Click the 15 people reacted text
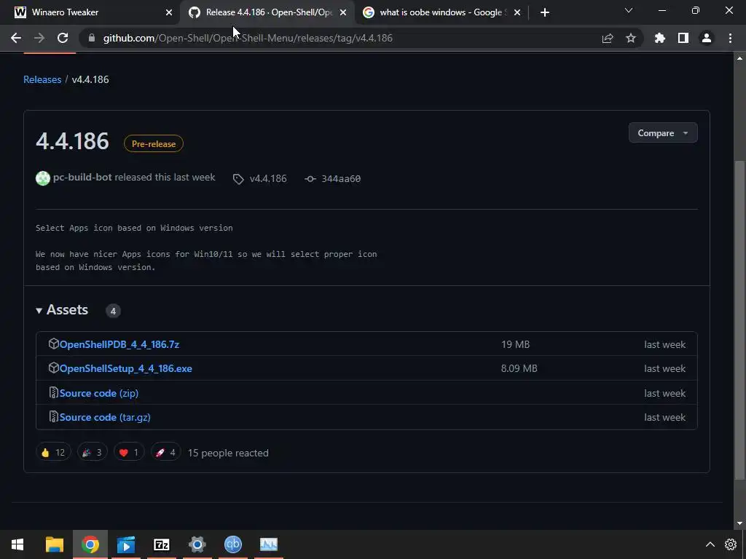 [228, 453]
